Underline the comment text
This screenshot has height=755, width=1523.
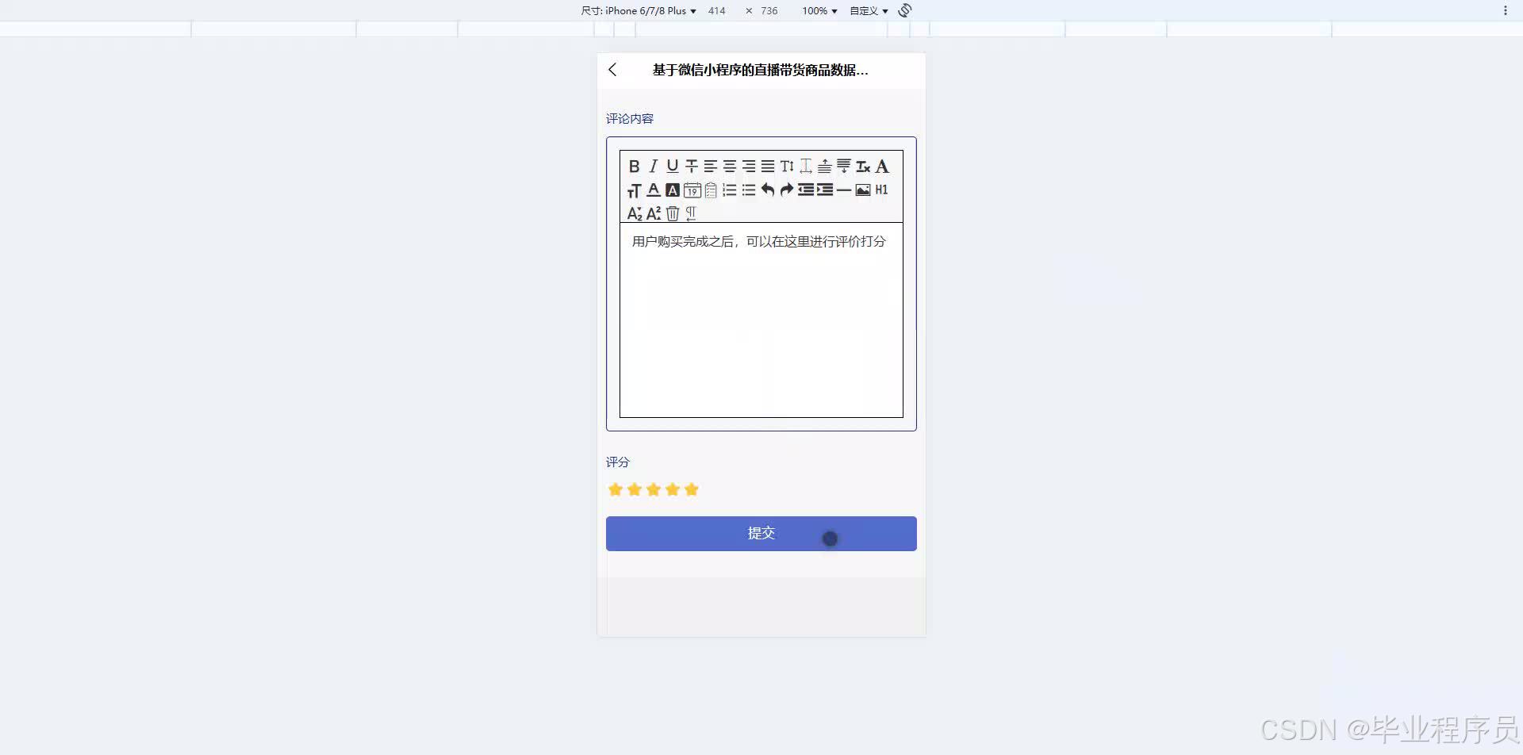click(x=672, y=167)
